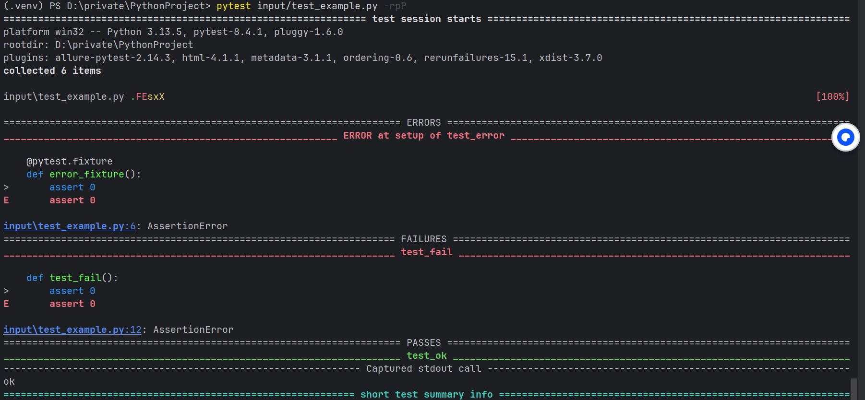865x400 pixels.
Task: Click the terminal vertical scrollbar thumb
Action: coord(853,389)
